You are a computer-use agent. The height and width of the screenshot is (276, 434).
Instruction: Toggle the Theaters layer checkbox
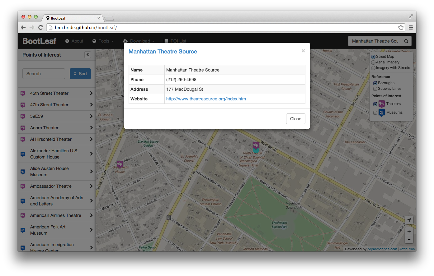[375, 104]
